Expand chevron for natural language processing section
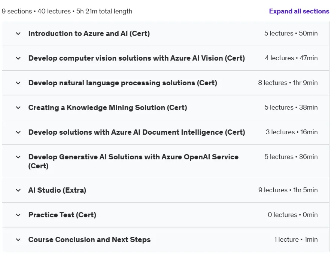 pos(18,83)
